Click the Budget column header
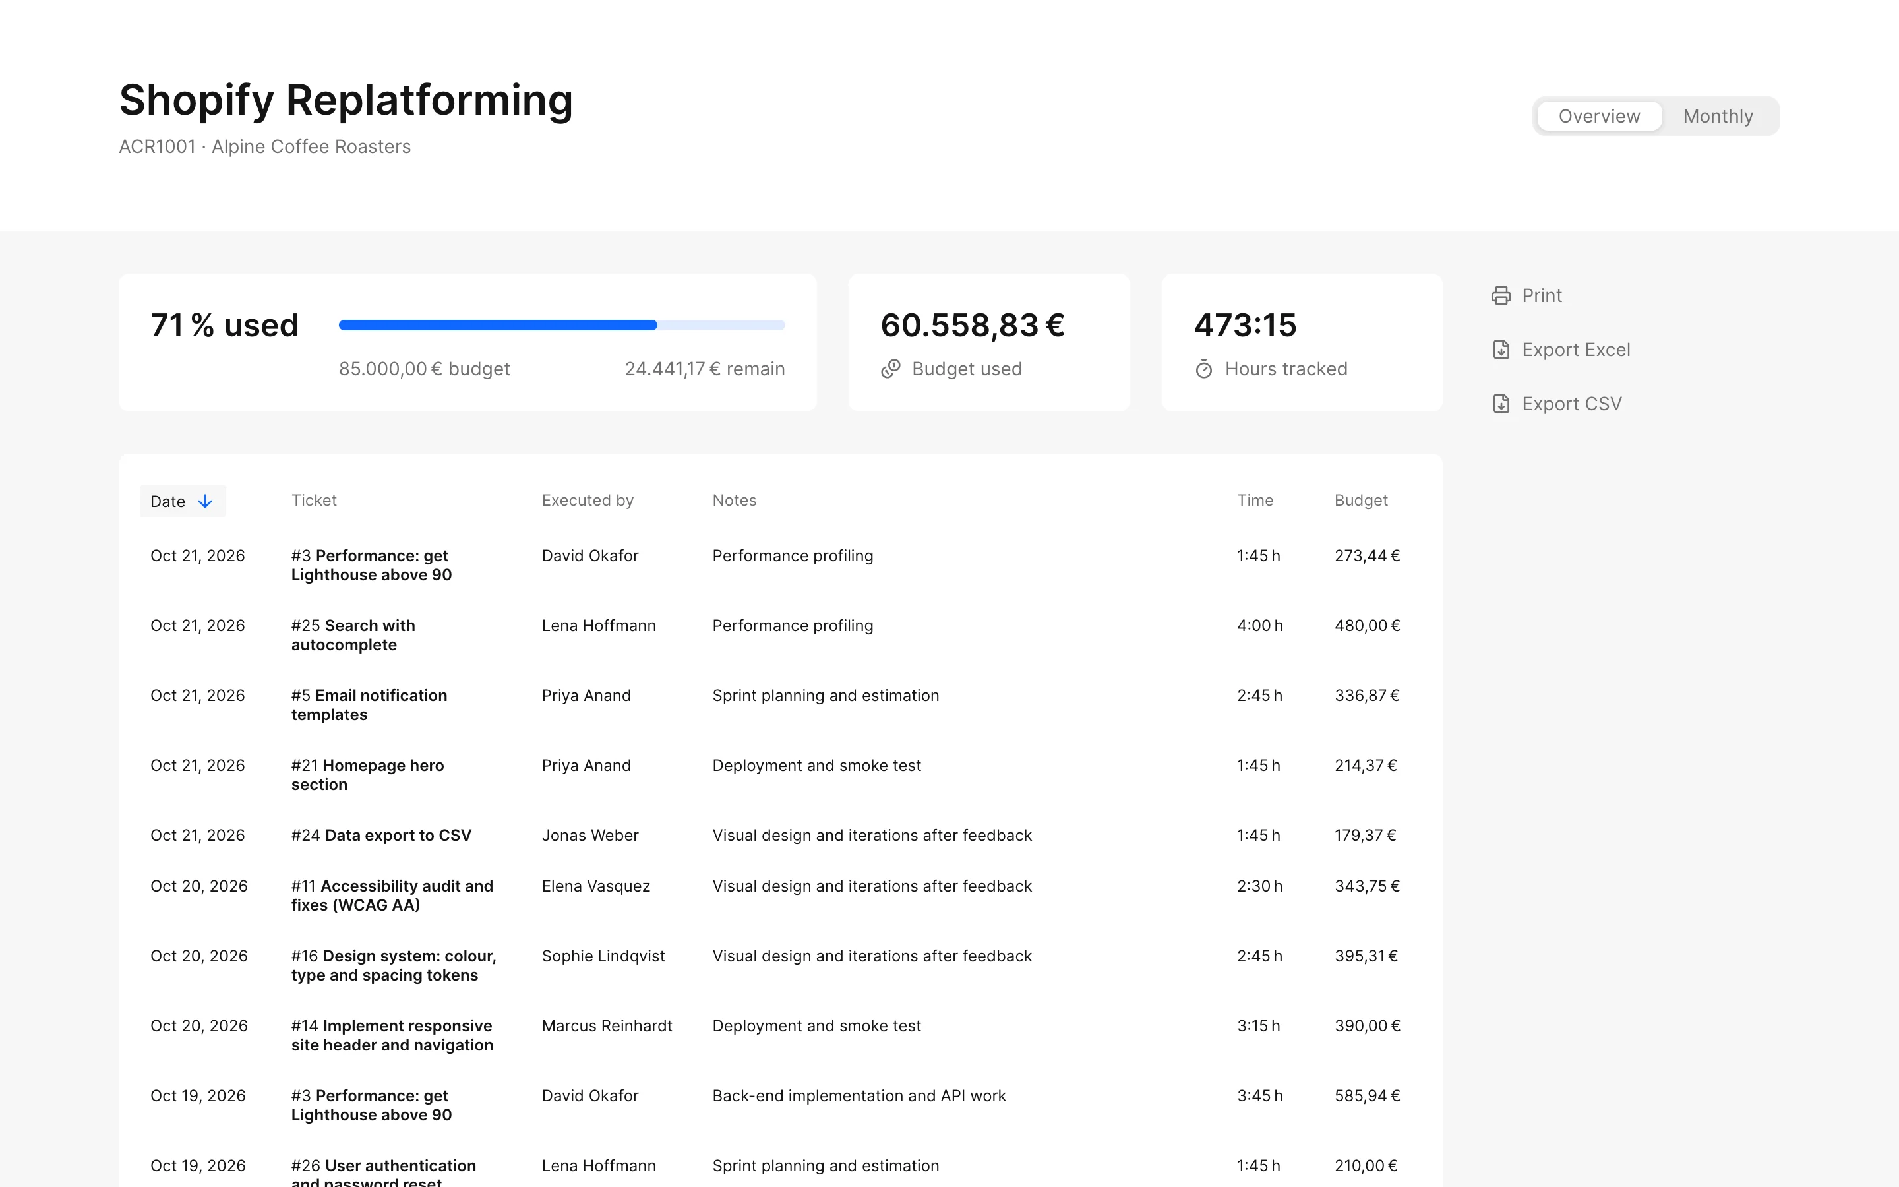Viewport: 1899px width, 1187px height. coord(1361,500)
